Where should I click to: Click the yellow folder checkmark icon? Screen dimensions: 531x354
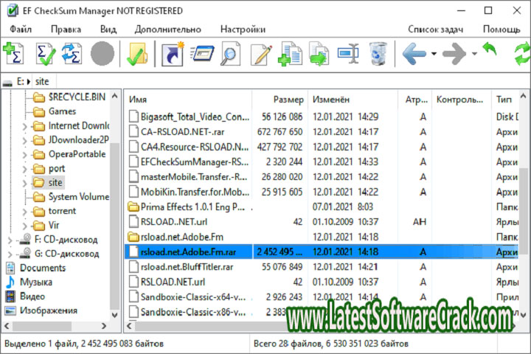(137, 54)
